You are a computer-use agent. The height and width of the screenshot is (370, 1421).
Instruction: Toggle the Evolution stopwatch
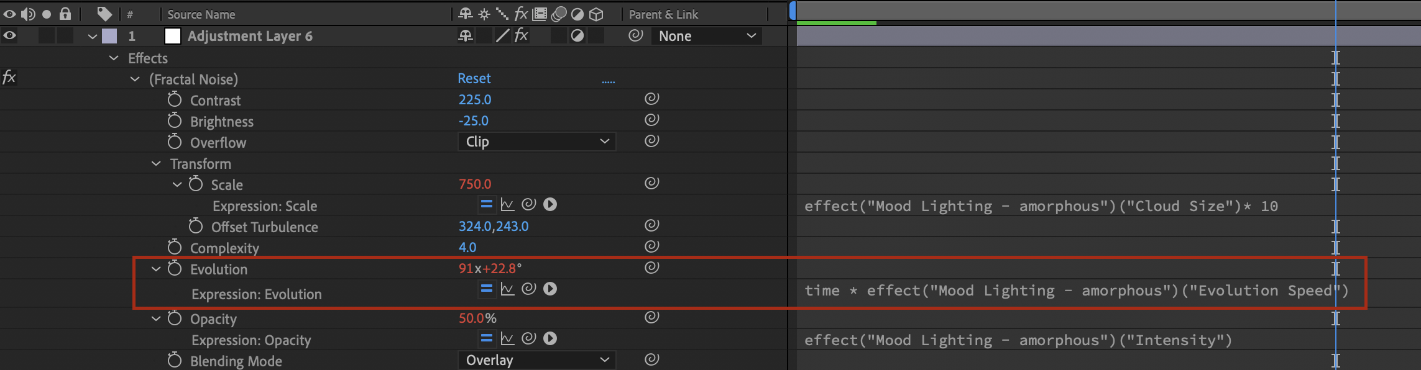[x=175, y=268]
